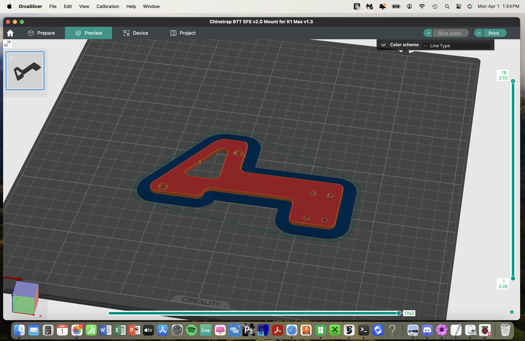The height and width of the screenshot is (341, 525).
Task: Open the Calibration menu
Action: (x=108, y=6)
